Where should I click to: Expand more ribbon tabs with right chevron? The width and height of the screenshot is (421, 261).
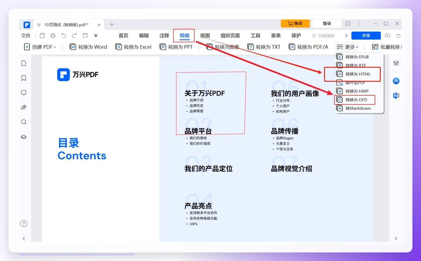(346, 36)
